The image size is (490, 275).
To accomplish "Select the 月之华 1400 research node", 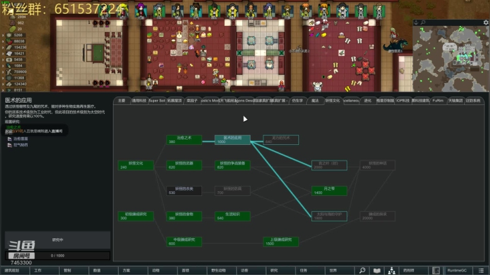I will (329, 191).
